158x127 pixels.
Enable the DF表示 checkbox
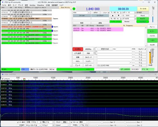point(18,125)
